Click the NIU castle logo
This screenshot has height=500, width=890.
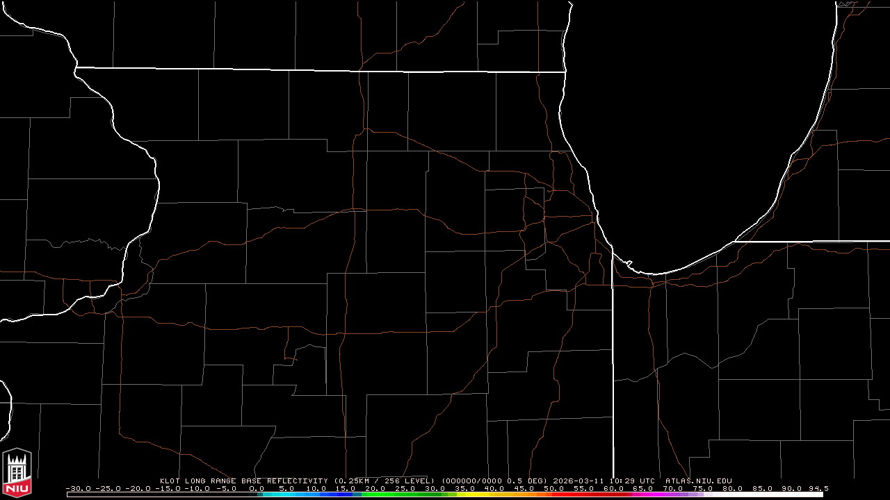pos(17,474)
